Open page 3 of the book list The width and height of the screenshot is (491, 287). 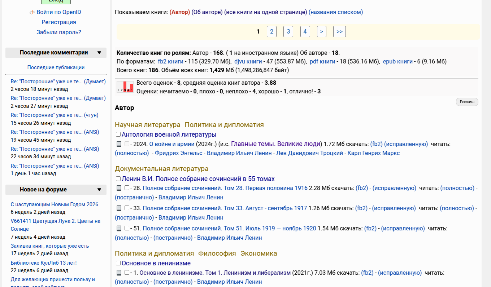tap(288, 32)
